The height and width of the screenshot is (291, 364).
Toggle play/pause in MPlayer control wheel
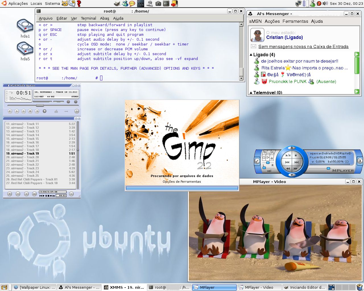(288, 155)
